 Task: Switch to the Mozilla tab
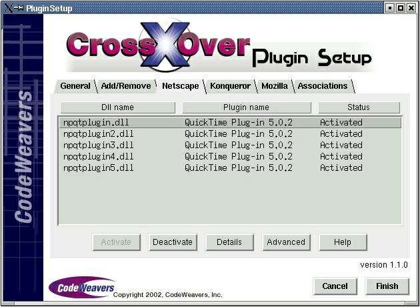click(x=274, y=86)
